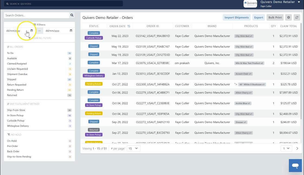Click the Returned status badge

coord(94,130)
